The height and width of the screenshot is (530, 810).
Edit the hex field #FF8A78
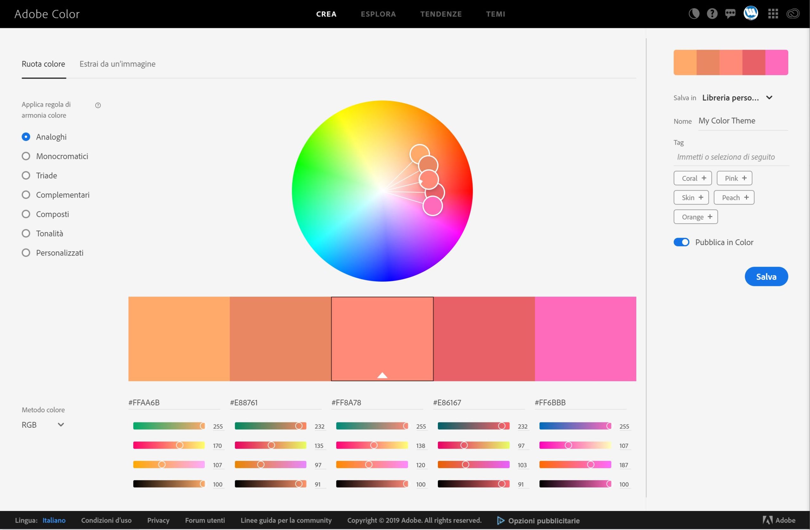[377, 403]
